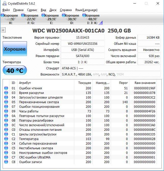Click the power-on count value 928 раз
Screen dimensions: 164x171
tap(149, 56)
